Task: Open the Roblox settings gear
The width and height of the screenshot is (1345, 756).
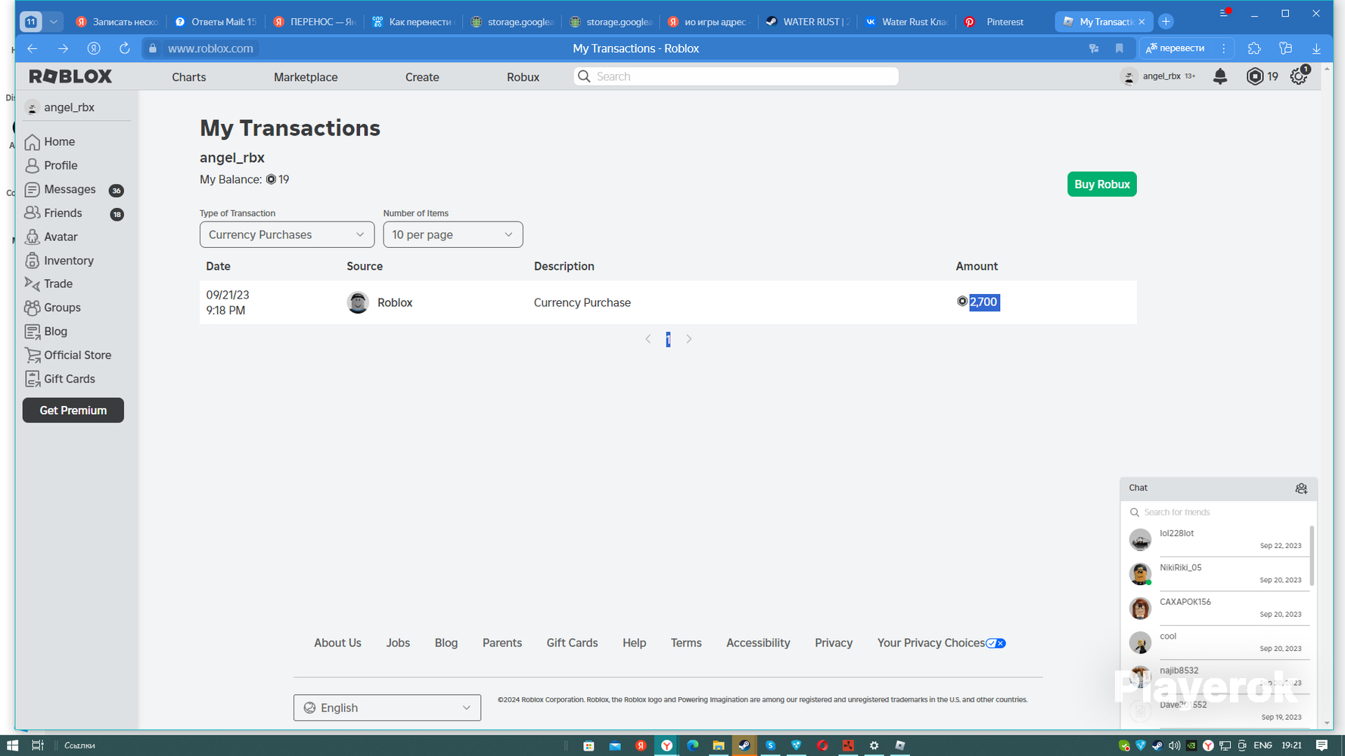Action: click(1299, 76)
